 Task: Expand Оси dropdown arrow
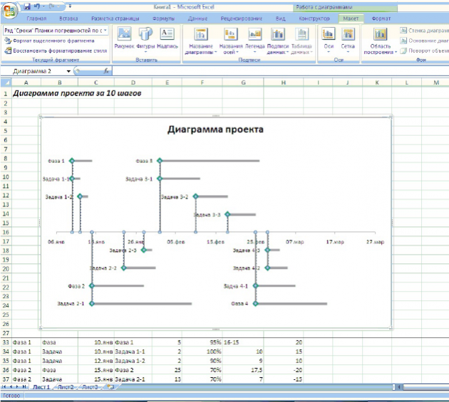(x=329, y=52)
